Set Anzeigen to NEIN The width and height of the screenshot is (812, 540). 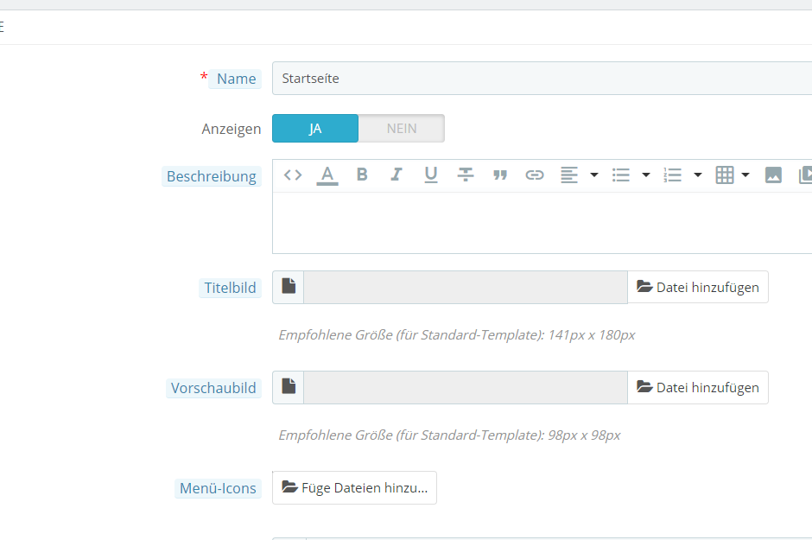402,129
